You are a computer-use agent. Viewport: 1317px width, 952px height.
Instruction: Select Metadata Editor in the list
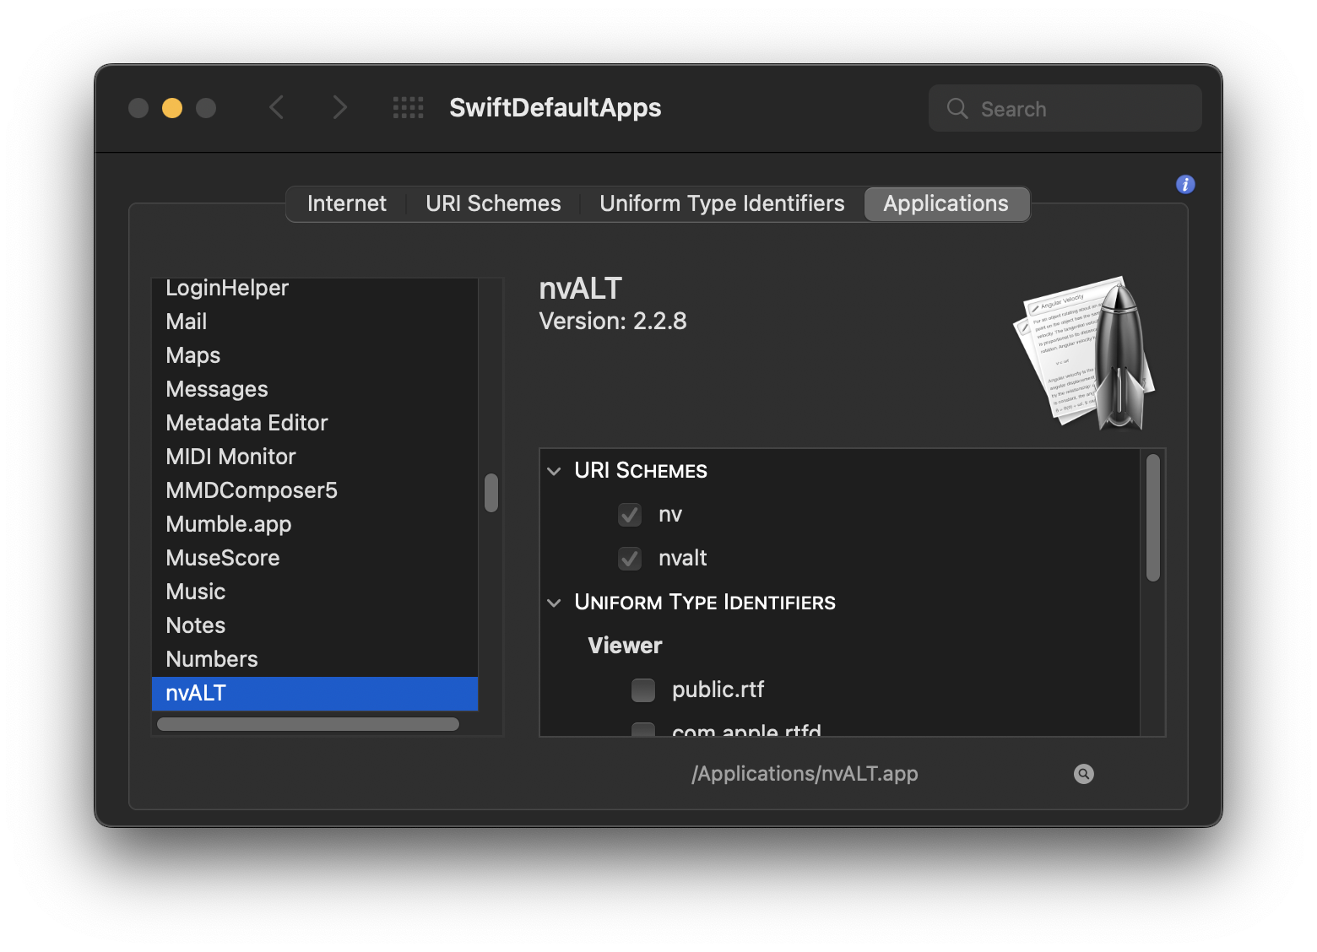click(x=247, y=423)
